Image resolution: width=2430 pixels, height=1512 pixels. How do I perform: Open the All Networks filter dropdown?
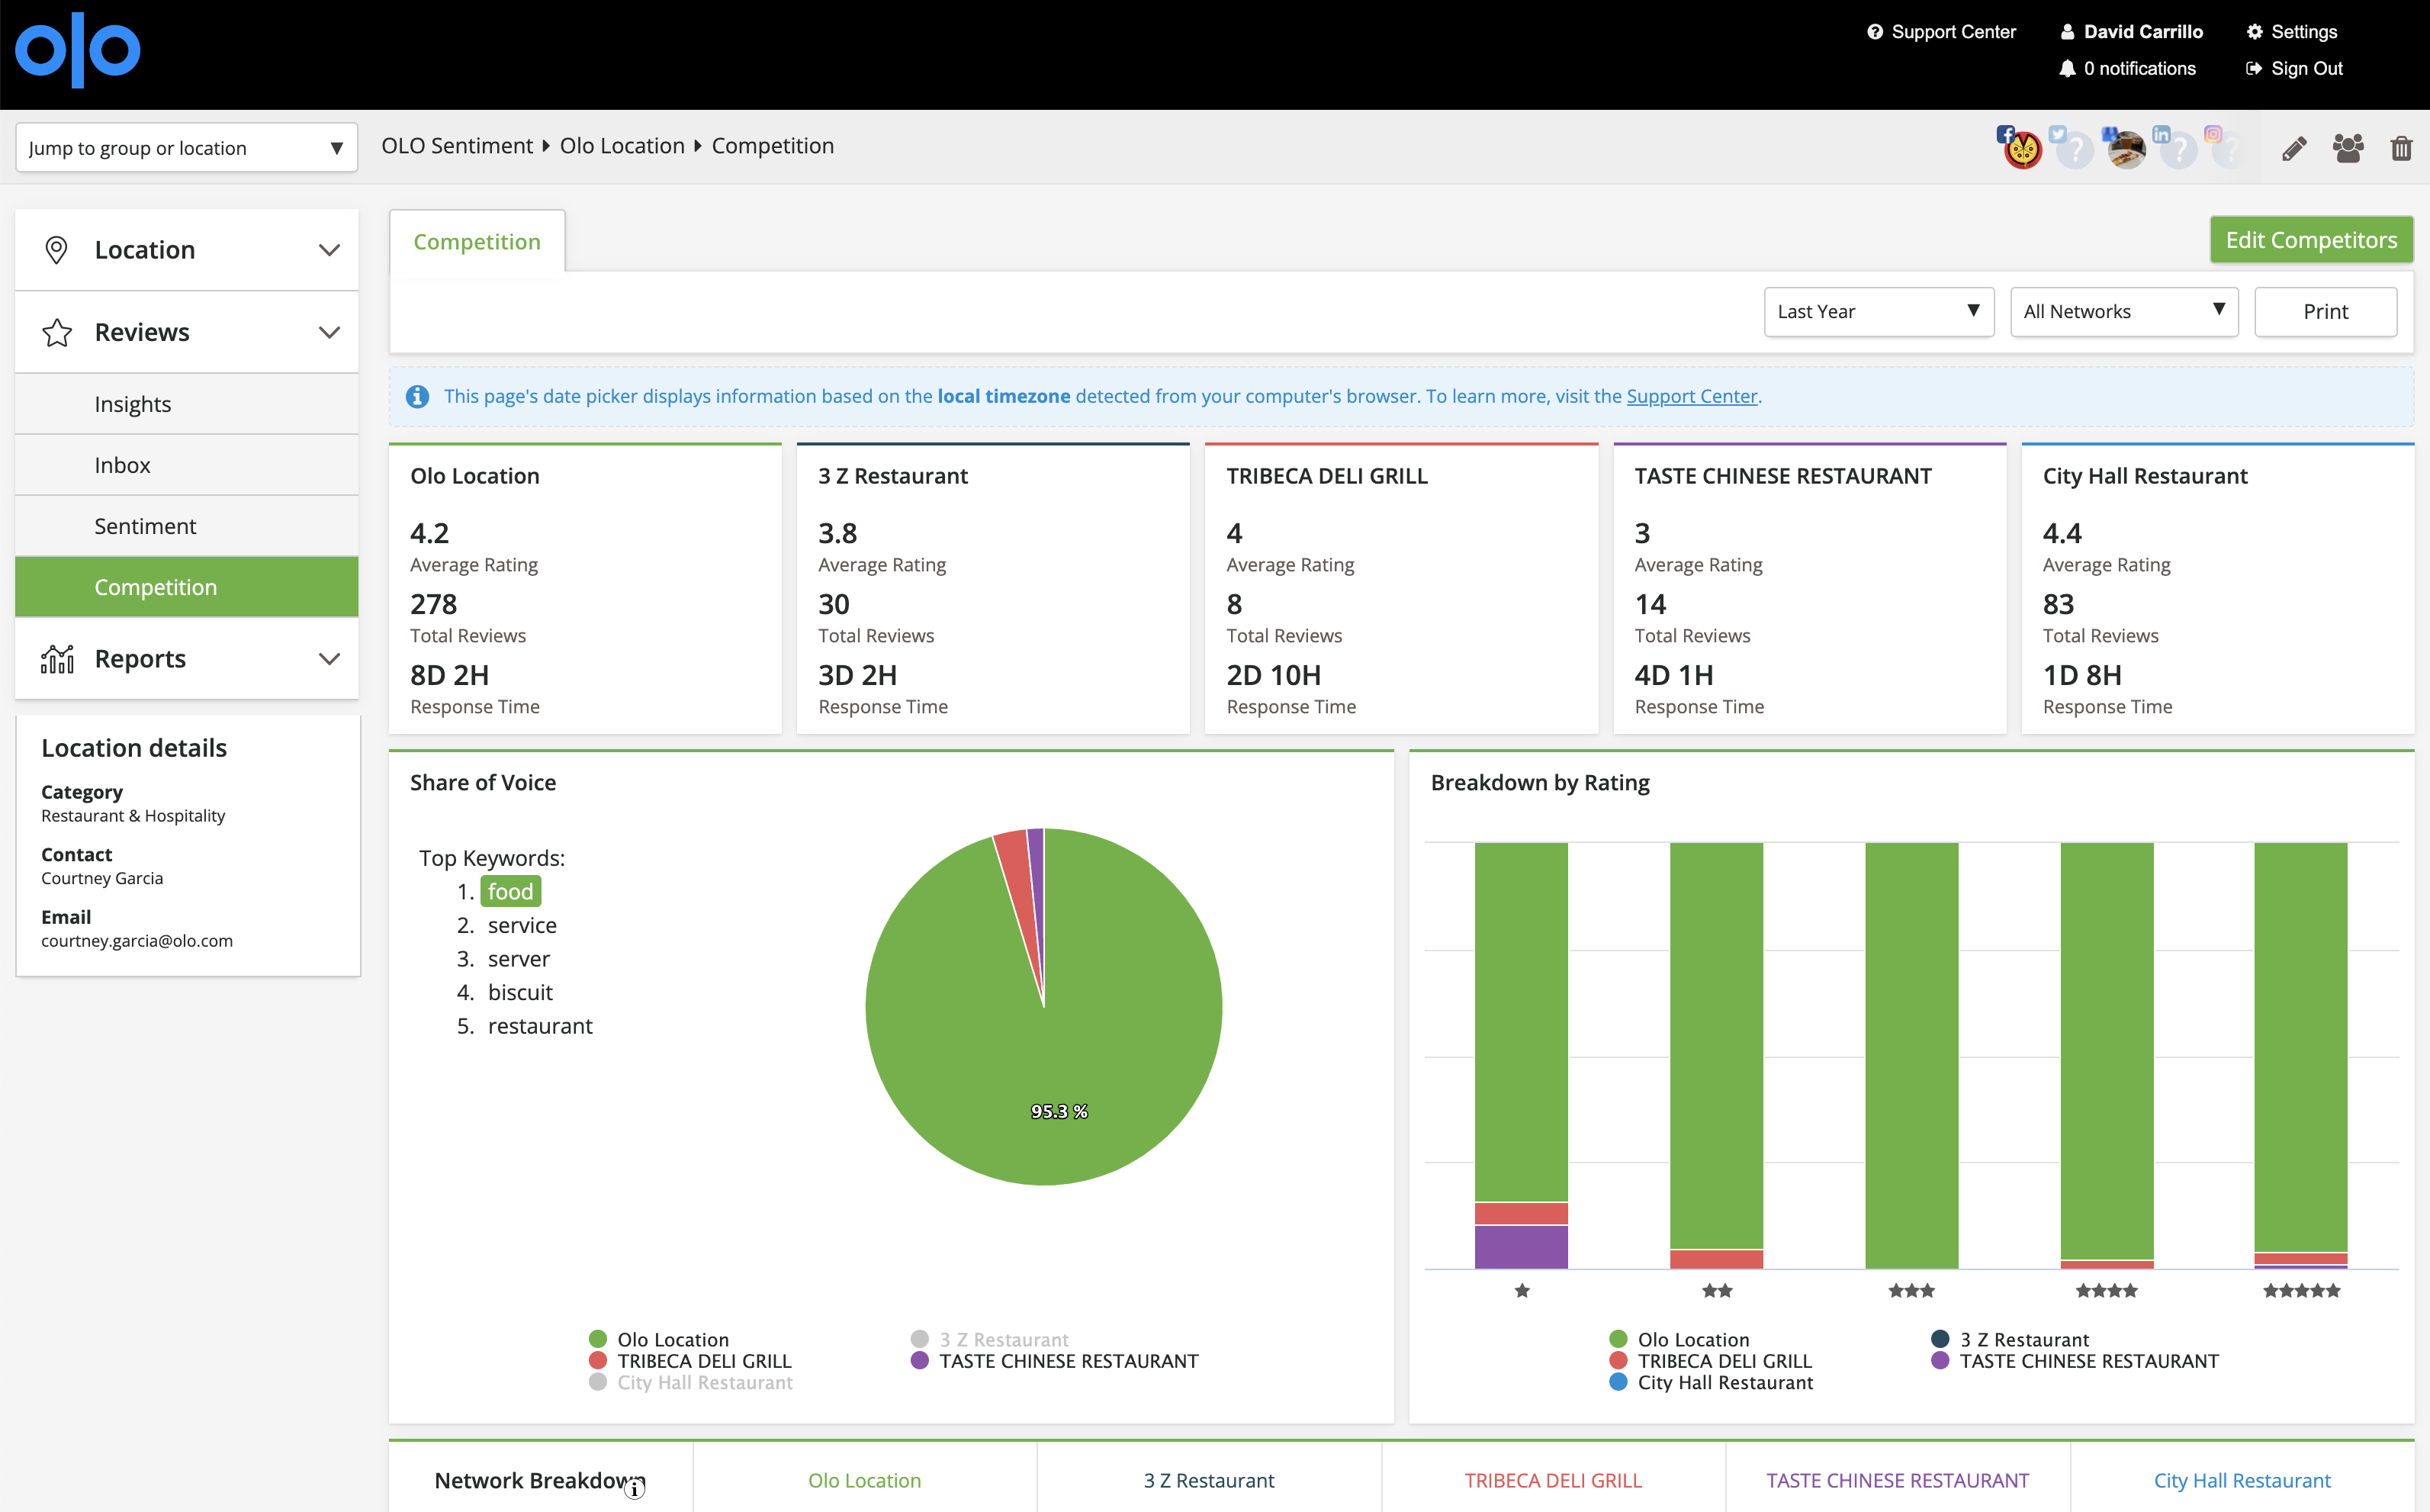(x=2123, y=312)
